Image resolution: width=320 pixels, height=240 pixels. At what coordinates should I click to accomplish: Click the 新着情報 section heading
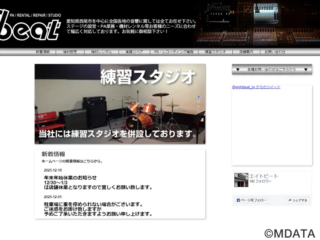[53, 154]
